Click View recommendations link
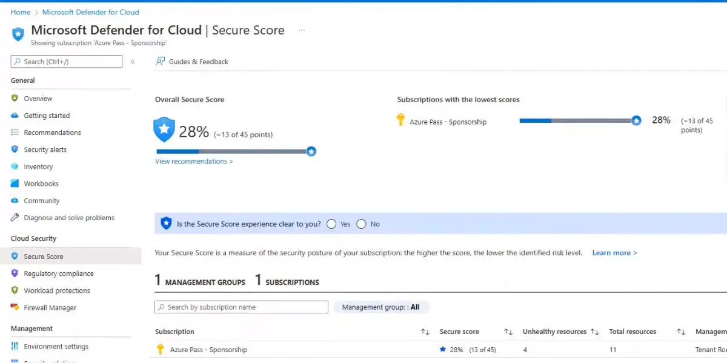 pyautogui.click(x=193, y=162)
